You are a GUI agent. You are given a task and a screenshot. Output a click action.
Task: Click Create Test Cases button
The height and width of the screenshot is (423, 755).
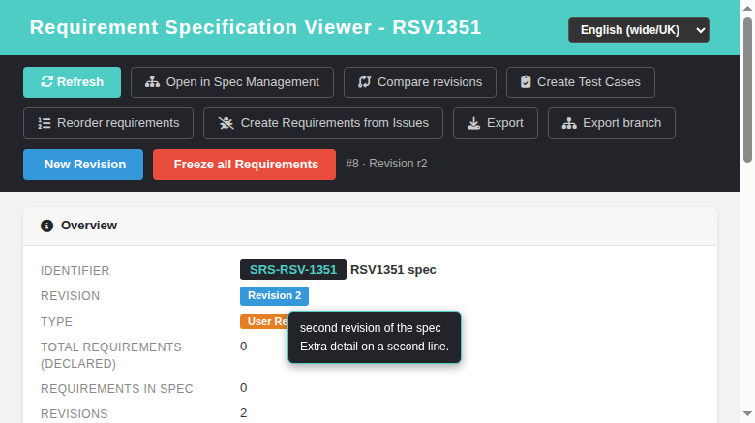pyautogui.click(x=580, y=82)
